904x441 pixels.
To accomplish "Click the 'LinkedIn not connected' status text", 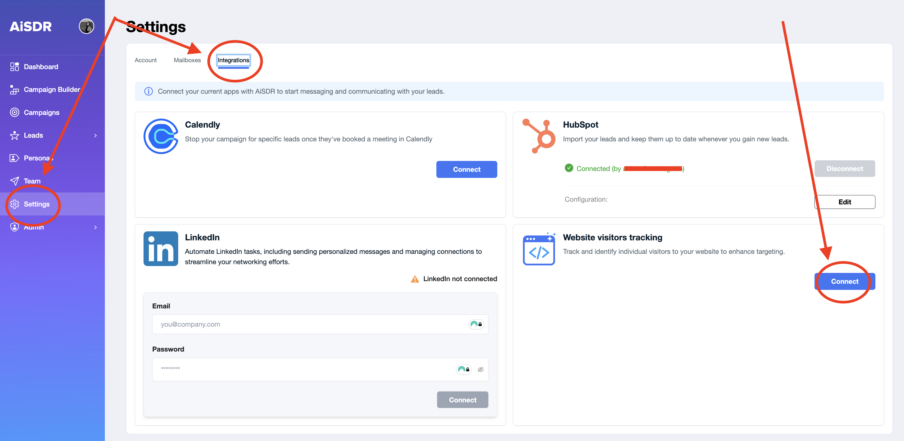I will [x=460, y=279].
